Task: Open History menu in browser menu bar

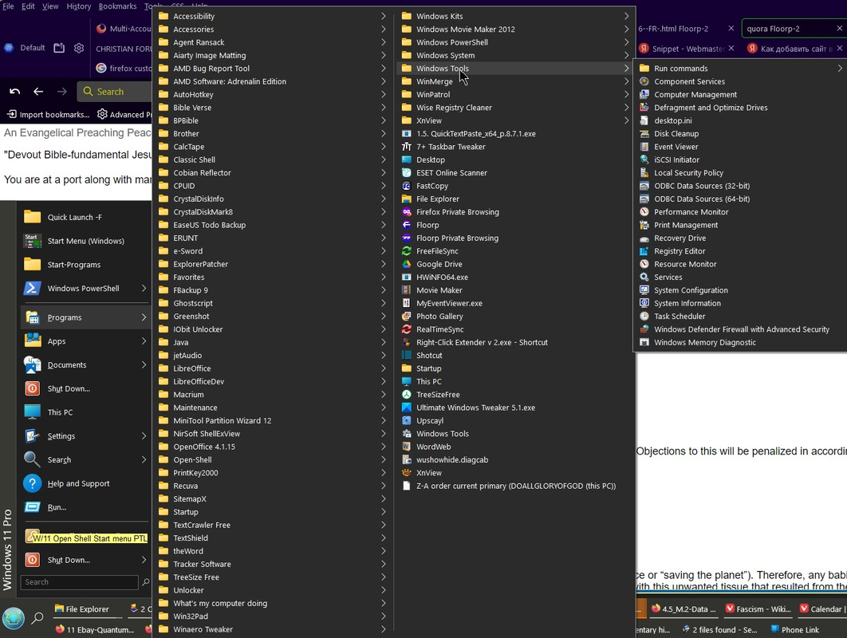Action: click(x=79, y=6)
